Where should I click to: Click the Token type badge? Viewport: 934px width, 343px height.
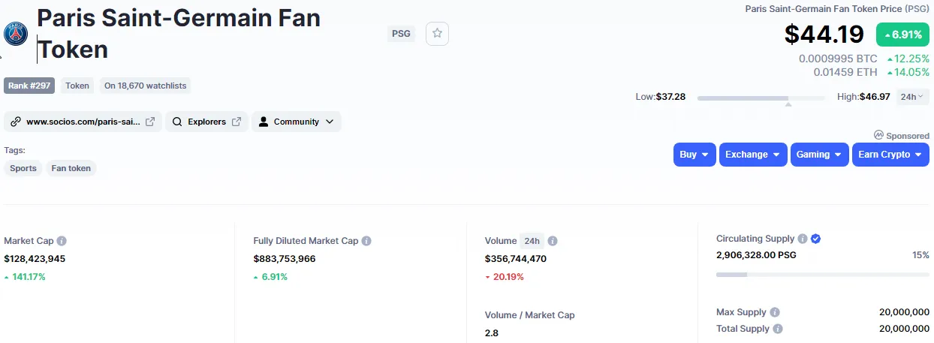pyautogui.click(x=77, y=86)
